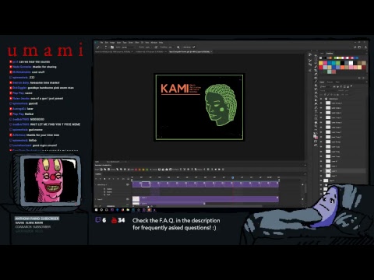Click the foreground color swatch

[x=315, y=135]
